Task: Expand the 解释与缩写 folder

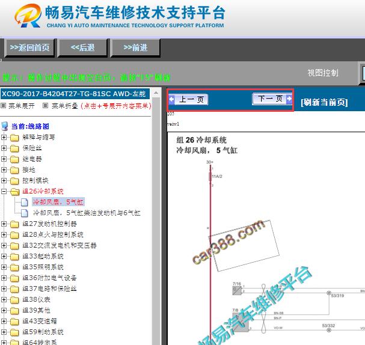Action: pyautogui.click(x=4, y=137)
